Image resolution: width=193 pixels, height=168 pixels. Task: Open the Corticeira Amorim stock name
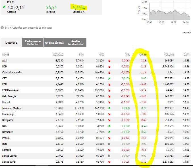12,73
